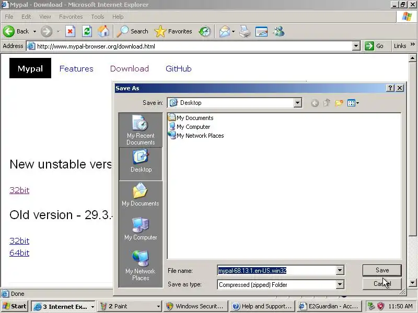Viewport: 418px width, 313px height.
Task: Open the Back button history dropdown arrow
Action: point(34,31)
